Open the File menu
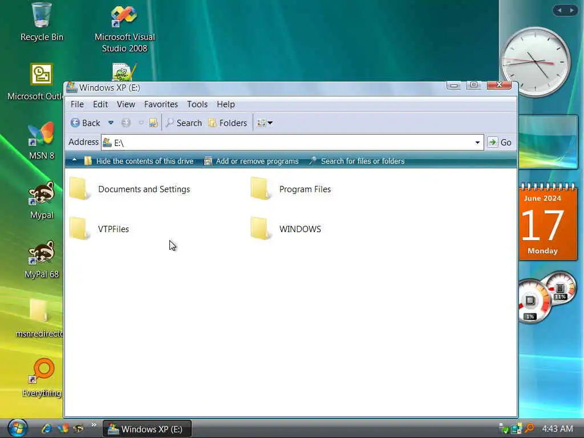This screenshot has width=584, height=438. 77,104
